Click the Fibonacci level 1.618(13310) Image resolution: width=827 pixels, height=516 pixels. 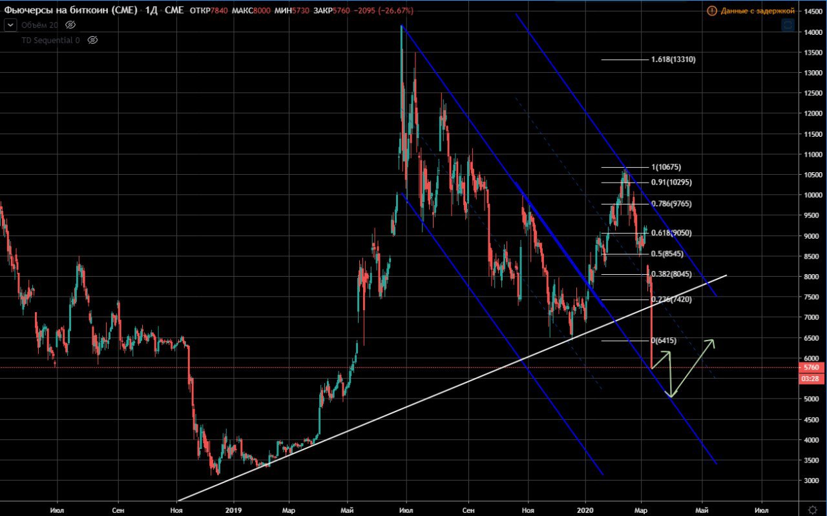click(673, 59)
